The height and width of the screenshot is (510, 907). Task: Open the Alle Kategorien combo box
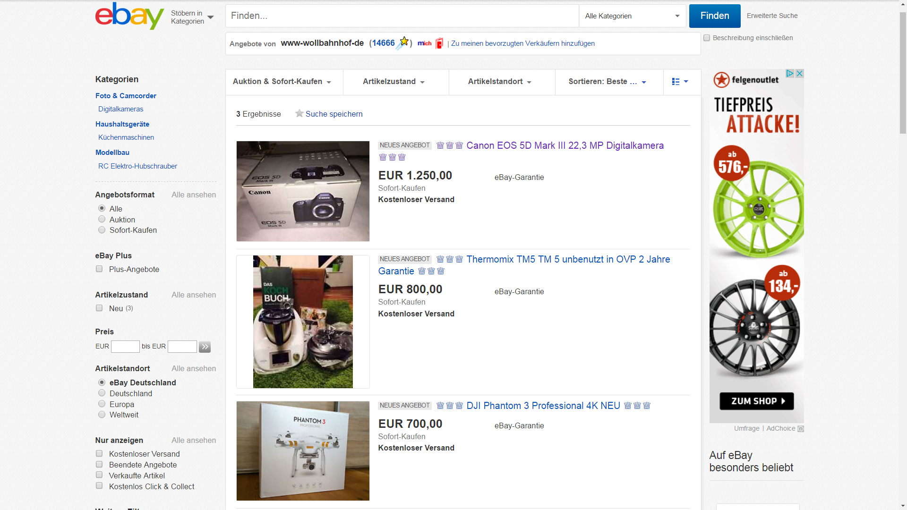[x=632, y=16]
